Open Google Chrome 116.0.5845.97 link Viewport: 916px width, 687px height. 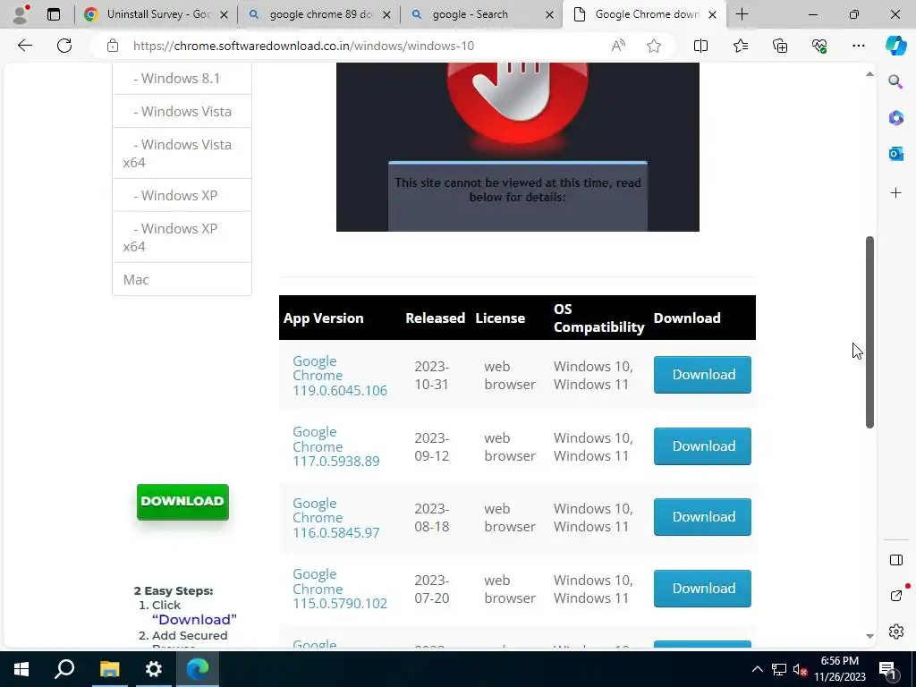click(336, 518)
